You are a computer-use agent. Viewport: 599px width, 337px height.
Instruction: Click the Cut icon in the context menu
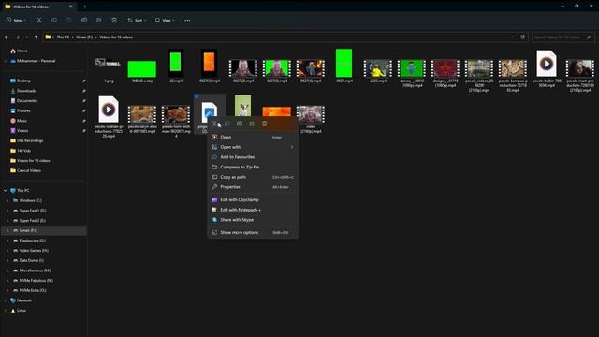click(214, 124)
